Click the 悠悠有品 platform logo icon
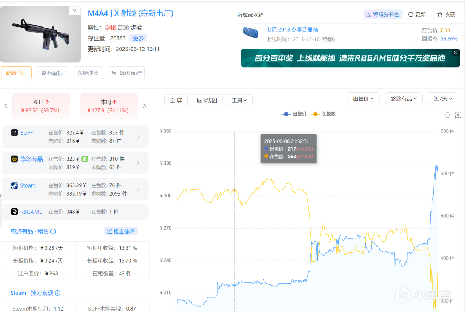This screenshot has height=312, width=465. pyautogui.click(x=14, y=159)
